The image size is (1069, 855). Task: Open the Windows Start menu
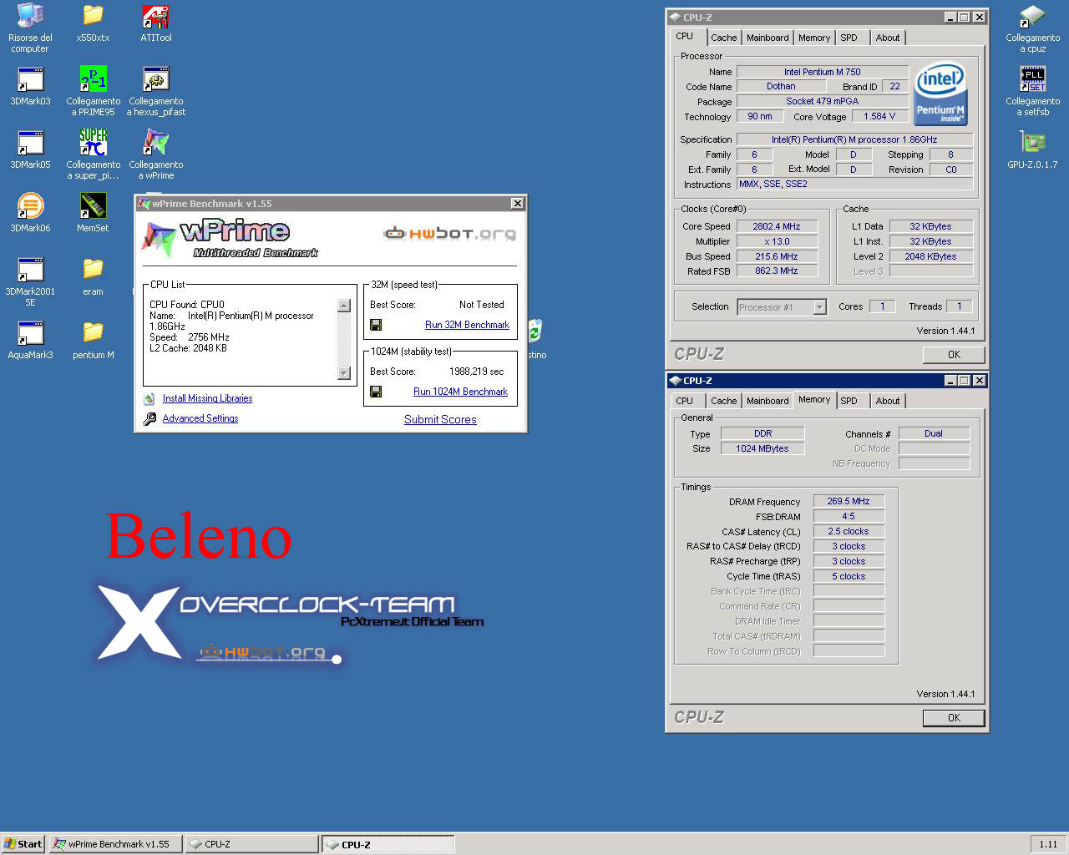(x=23, y=844)
